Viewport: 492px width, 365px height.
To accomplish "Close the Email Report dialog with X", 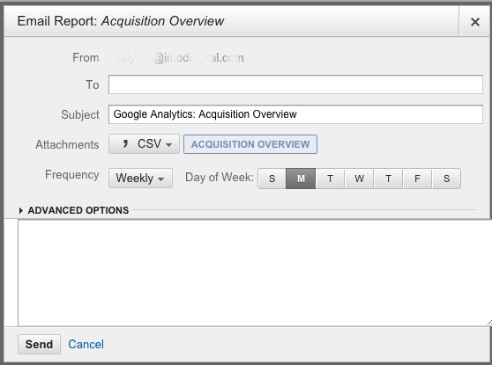I will tap(474, 22).
